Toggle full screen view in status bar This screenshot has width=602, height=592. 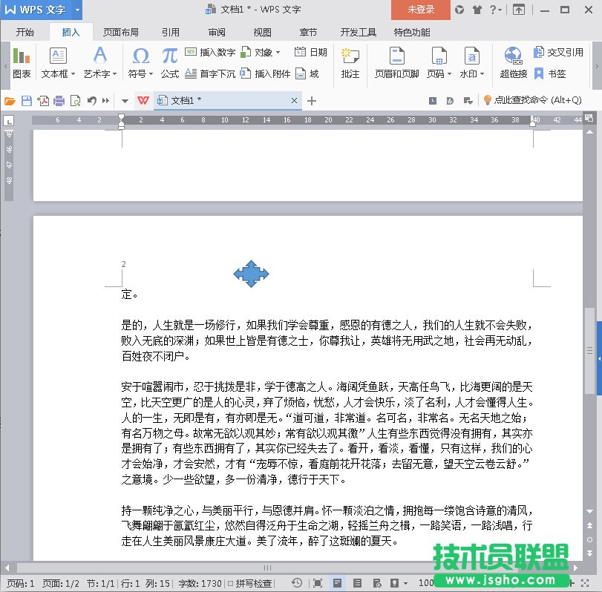(x=318, y=584)
